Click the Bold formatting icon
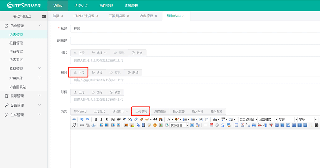Screen dimensions: 320x168 pos(96,119)
